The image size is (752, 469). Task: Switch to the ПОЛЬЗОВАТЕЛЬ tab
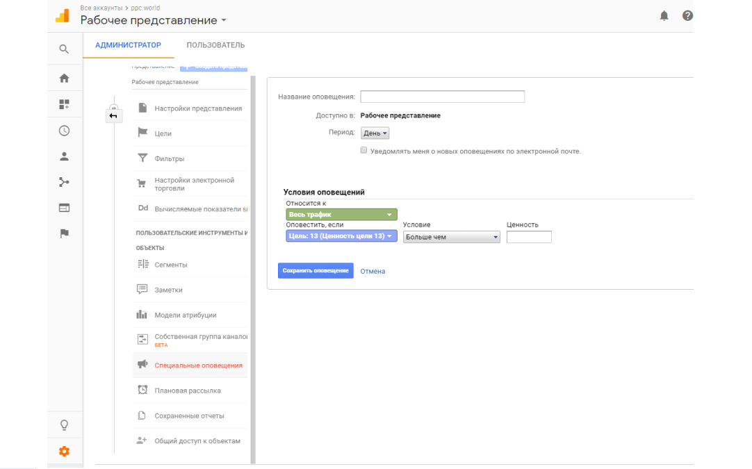tap(216, 45)
